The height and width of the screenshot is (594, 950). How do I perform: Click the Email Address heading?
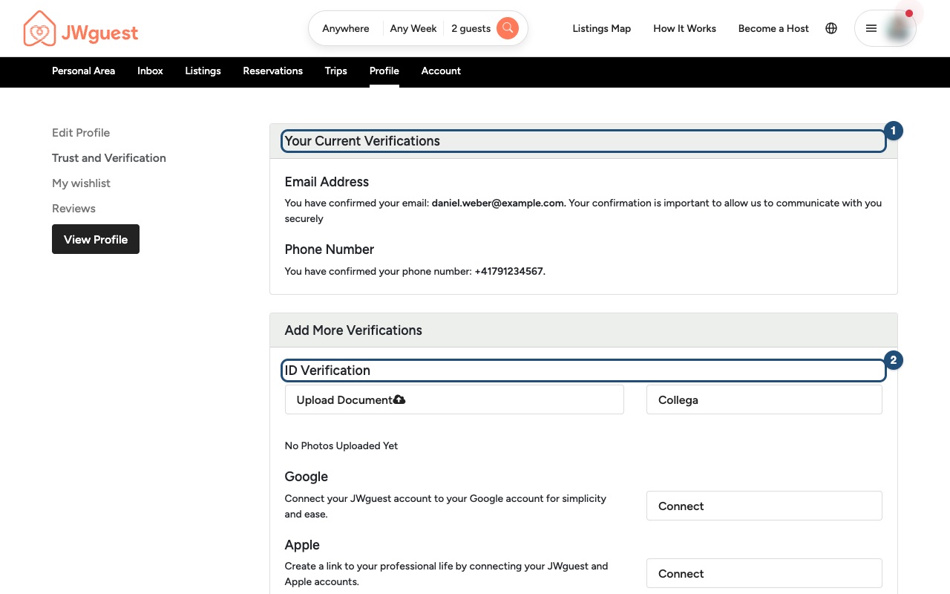pyautogui.click(x=327, y=182)
